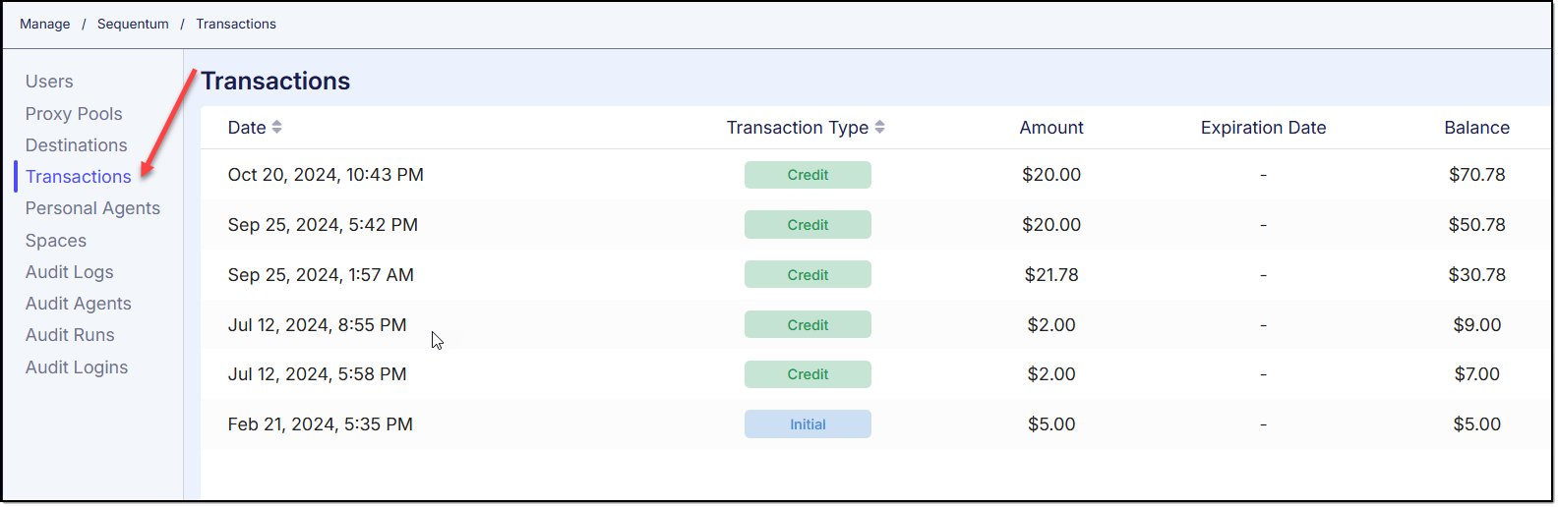Click the Initial transaction type badge
The height and width of the screenshot is (507, 1558).
click(x=808, y=424)
